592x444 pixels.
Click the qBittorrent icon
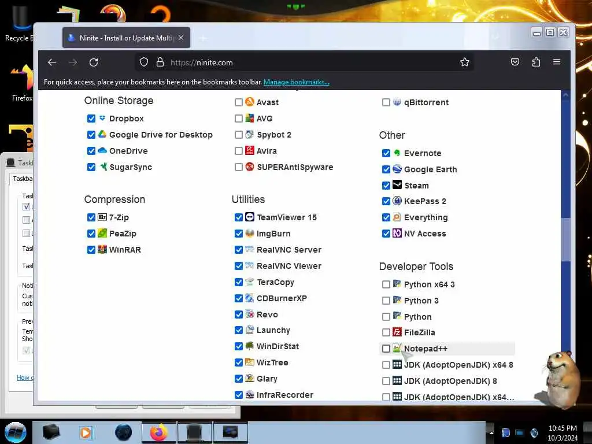397,102
